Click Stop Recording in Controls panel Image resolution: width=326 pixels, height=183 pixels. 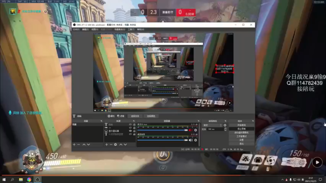coord(241,129)
